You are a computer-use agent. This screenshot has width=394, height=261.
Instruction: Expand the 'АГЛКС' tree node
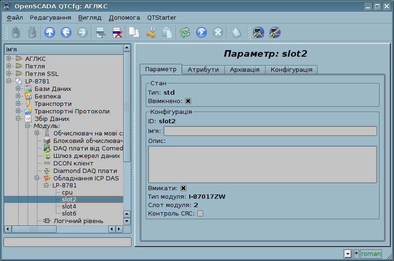pos(8,59)
